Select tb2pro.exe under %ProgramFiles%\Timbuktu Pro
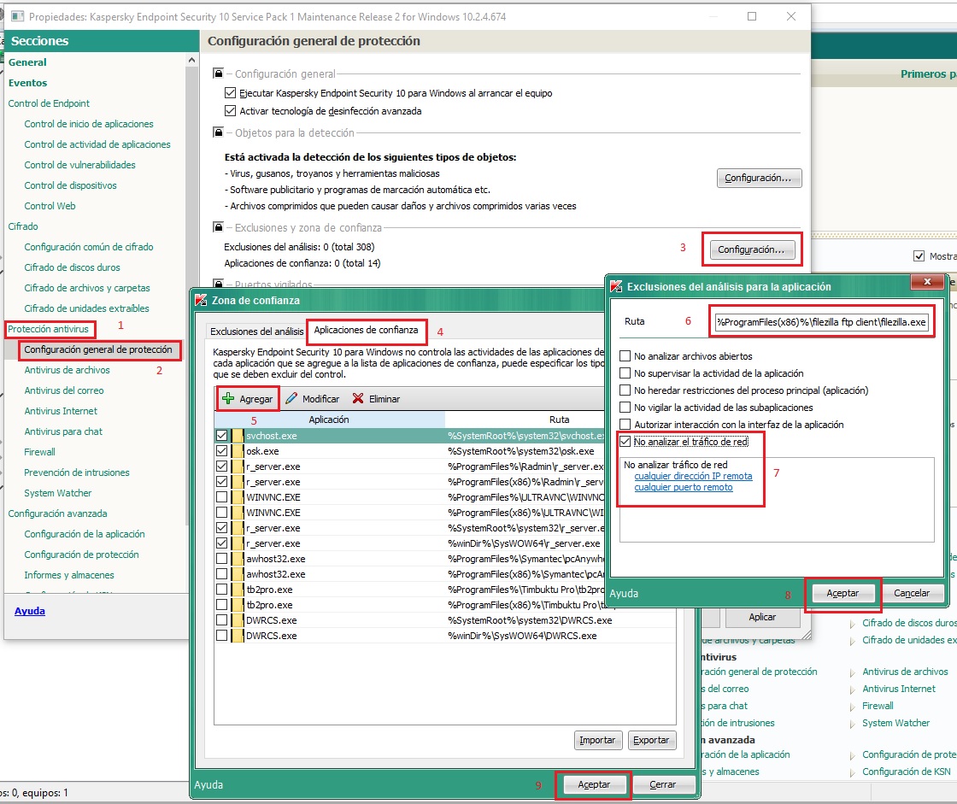 [x=445, y=590]
